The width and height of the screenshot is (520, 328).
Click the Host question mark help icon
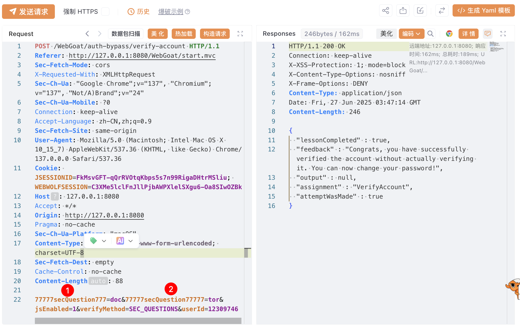pyautogui.click(x=55, y=197)
